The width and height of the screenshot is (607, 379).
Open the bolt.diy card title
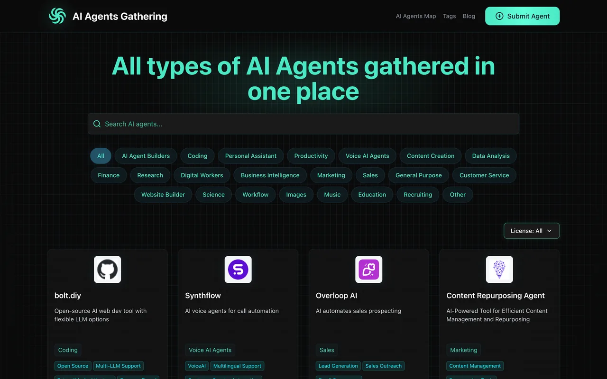tap(68, 296)
